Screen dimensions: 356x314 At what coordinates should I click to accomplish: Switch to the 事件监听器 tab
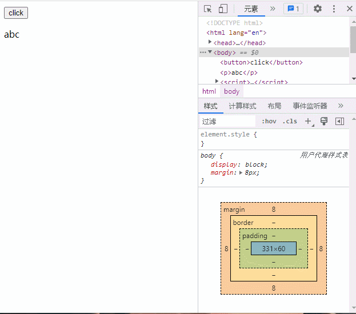(310, 106)
